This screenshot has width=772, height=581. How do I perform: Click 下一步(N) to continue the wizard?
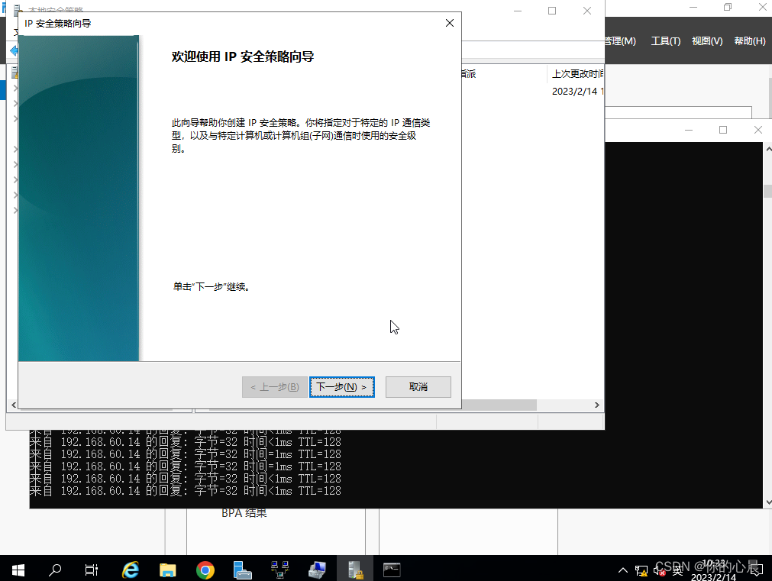[341, 387]
